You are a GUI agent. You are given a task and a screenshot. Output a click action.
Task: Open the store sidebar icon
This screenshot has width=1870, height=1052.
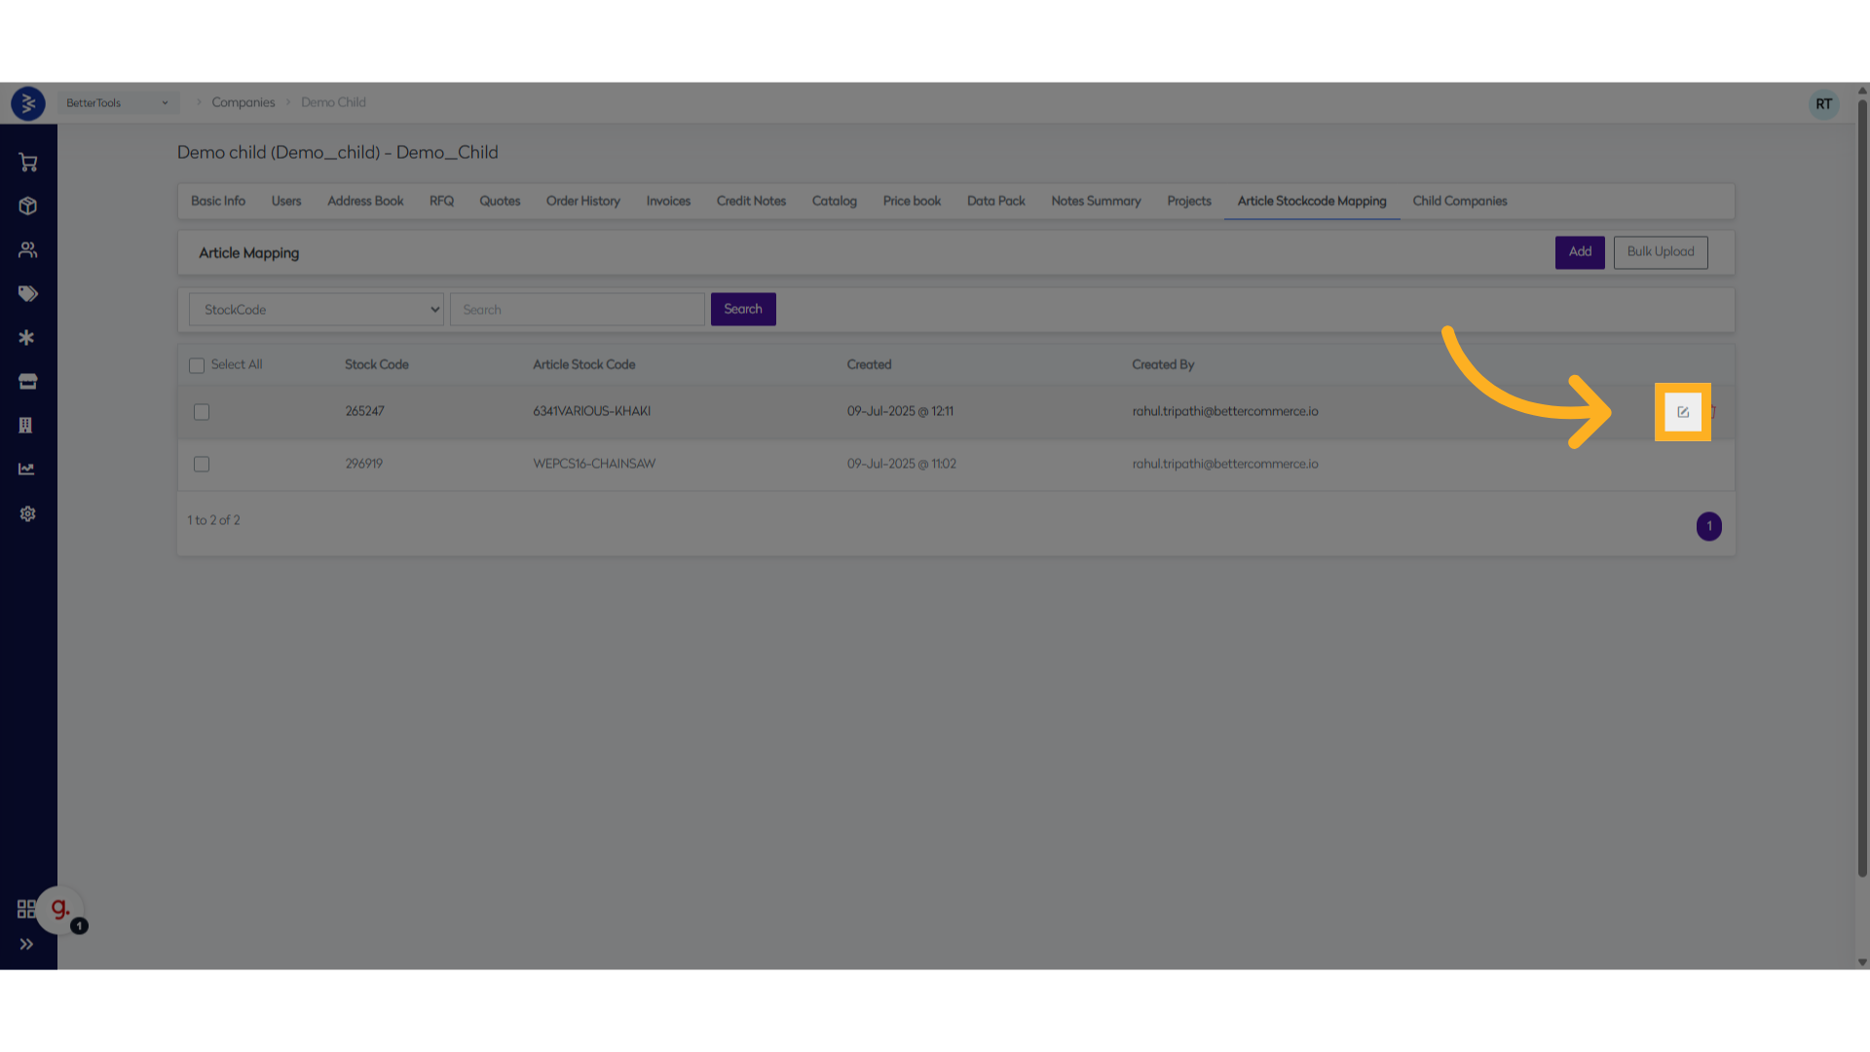click(x=27, y=382)
